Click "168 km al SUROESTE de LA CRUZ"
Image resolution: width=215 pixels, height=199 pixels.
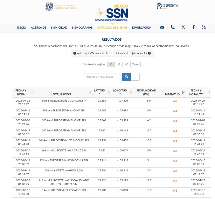pyautogui.click(x=62, y=150)
